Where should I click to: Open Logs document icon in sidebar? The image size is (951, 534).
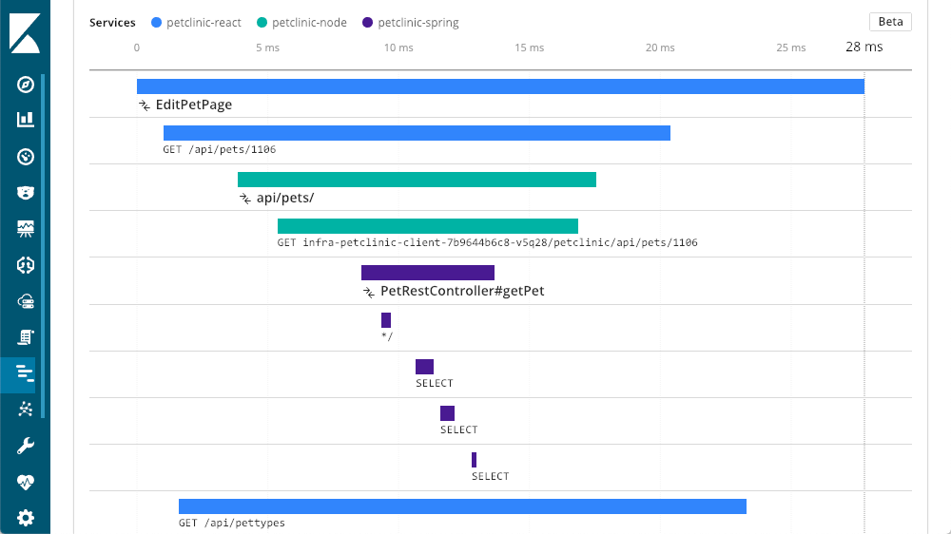click(x=25, y=337)
